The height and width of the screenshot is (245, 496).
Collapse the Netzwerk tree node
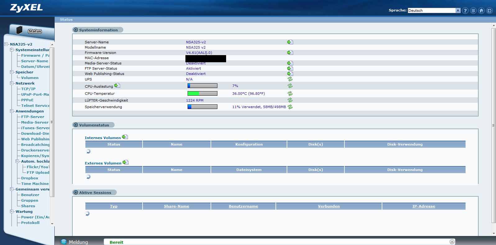(11, 83)
